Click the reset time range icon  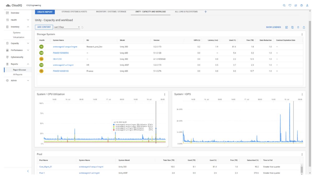click(x=82, y=27)
